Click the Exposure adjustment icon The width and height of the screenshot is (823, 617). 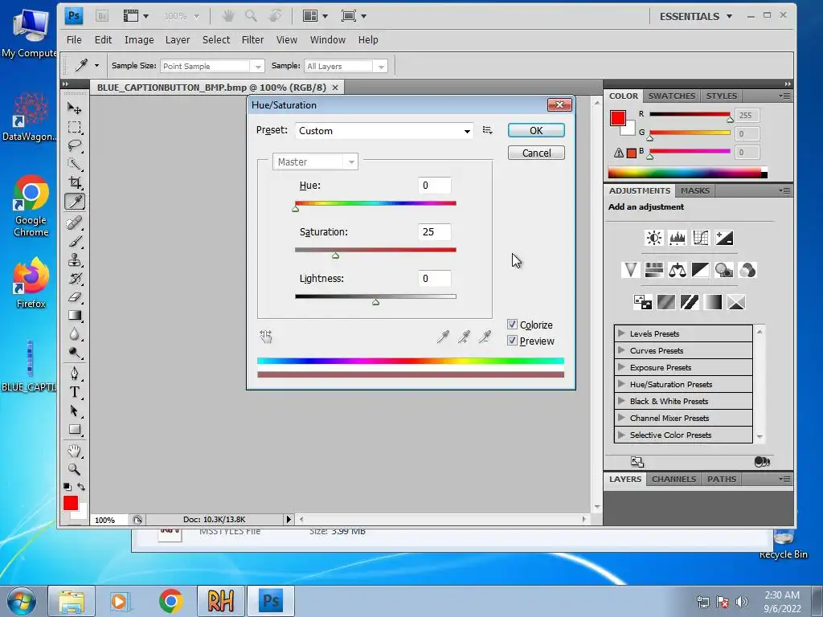724,238
